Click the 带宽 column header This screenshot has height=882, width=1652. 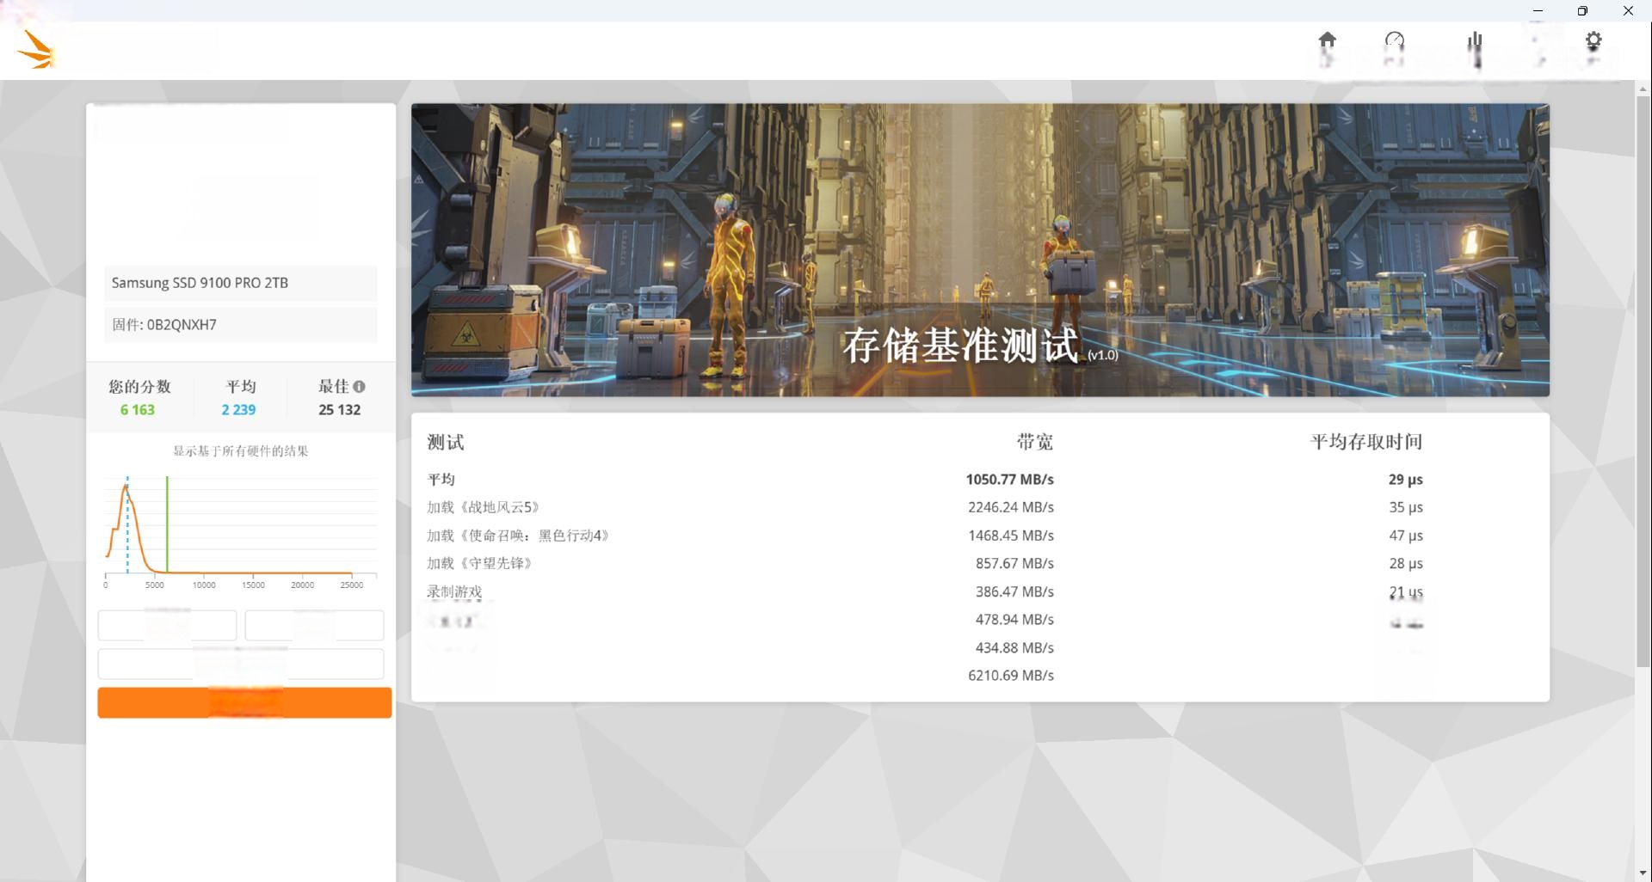tap(1035, 442)
